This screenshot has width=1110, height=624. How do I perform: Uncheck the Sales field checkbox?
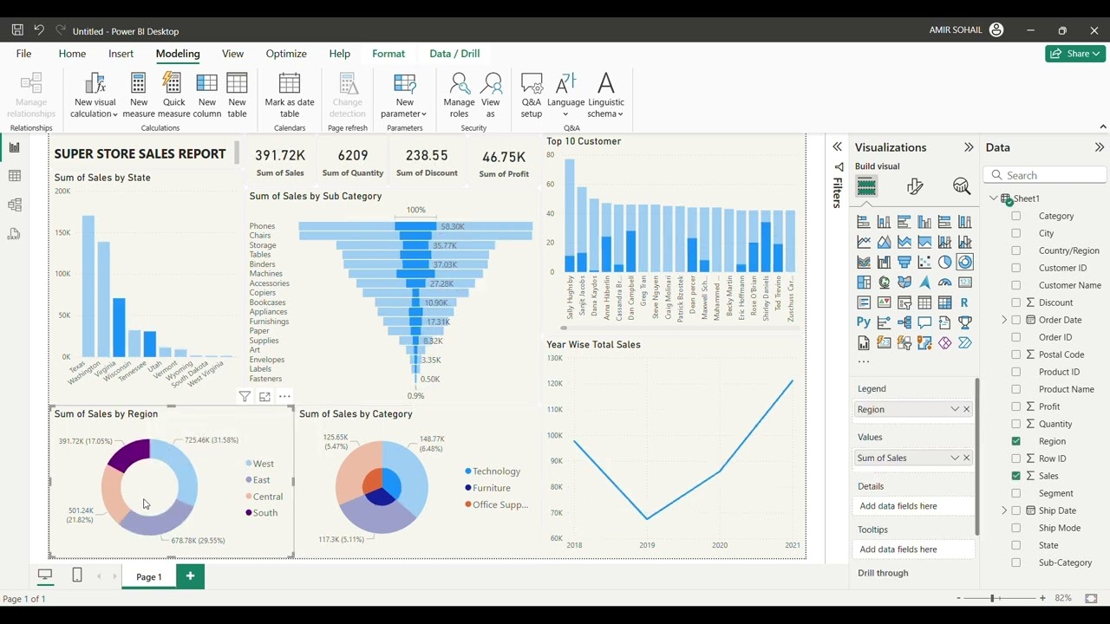tap(1016, 476)
